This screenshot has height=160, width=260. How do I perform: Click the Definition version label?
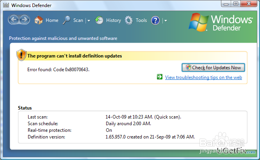click(x=46, y=137)
